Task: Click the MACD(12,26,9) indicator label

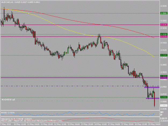Action: coord(16,119)
